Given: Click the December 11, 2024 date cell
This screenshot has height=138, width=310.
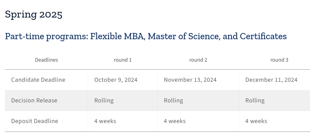Looking at the screenshot, I should tap(271, 80).
